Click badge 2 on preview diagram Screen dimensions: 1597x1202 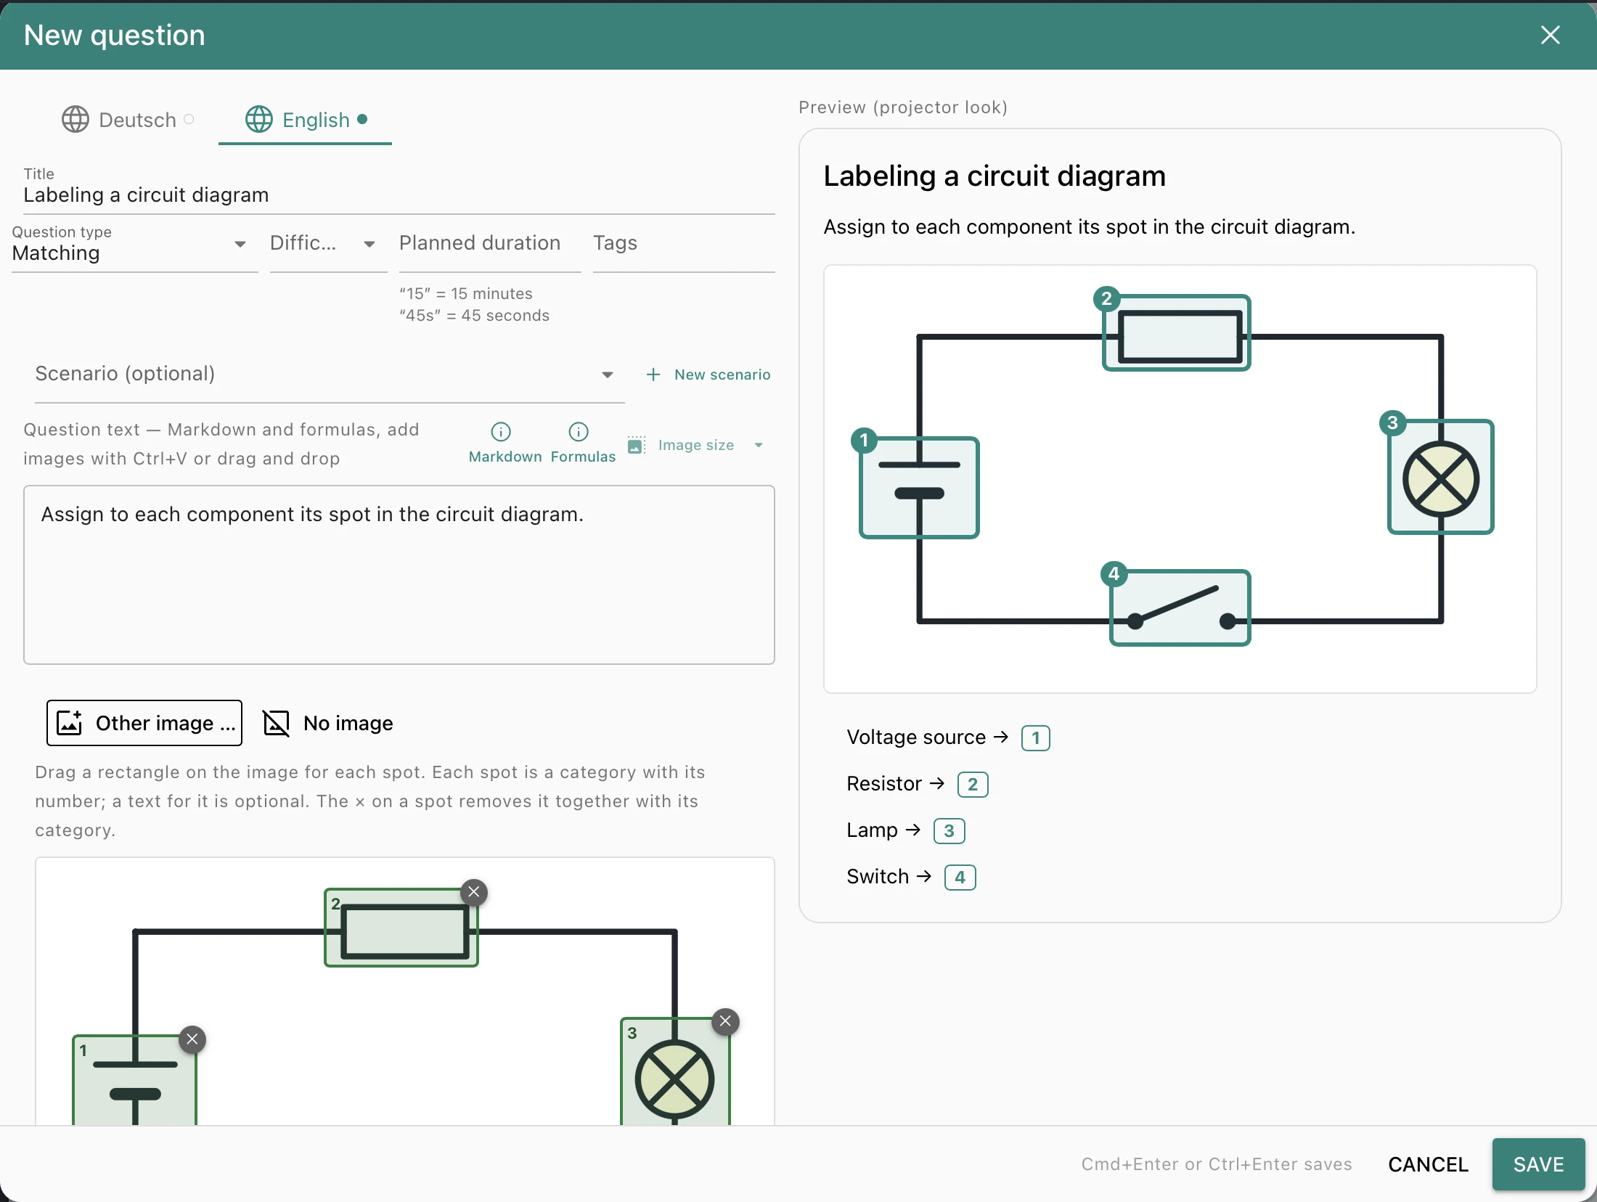1106,298
